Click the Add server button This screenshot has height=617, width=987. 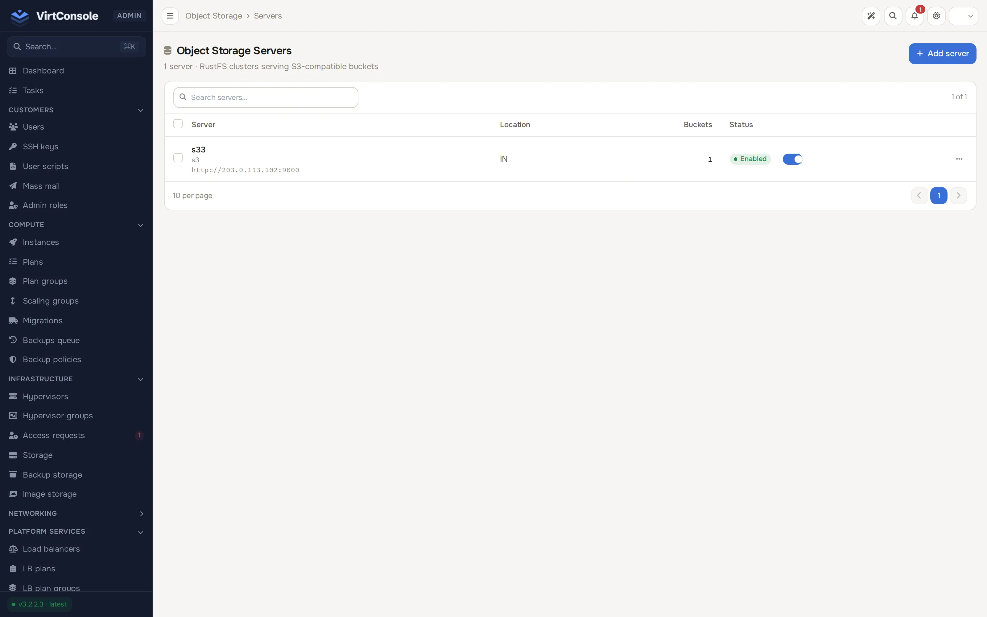[942, 53]
